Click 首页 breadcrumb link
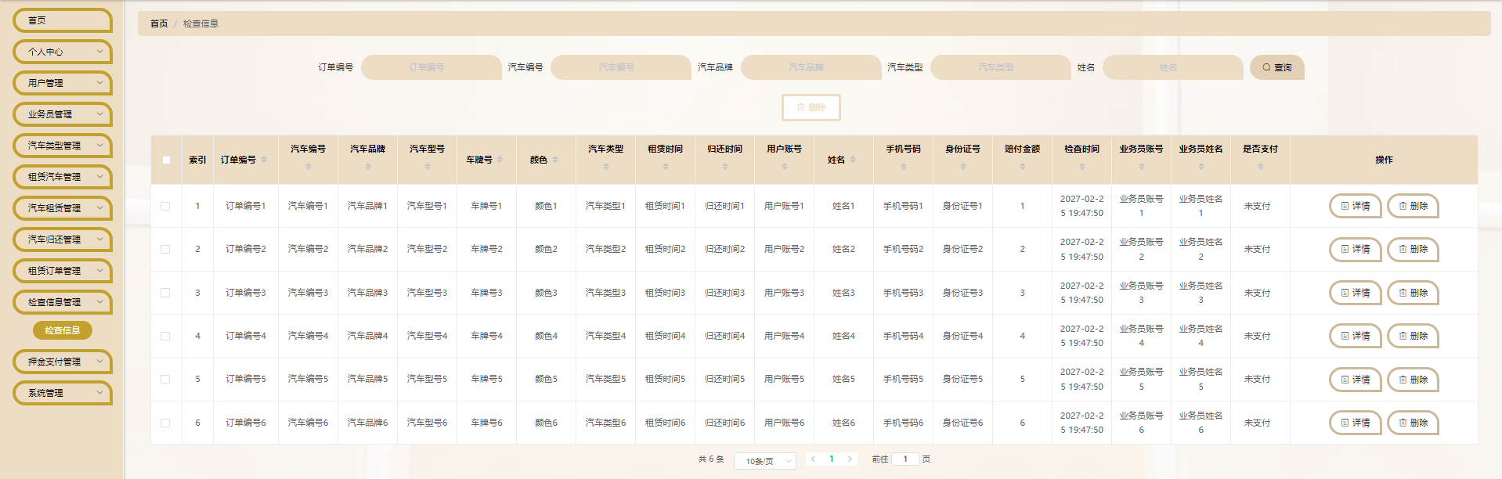The height and width of the screenshot is (479, 1502). click(159, 23)
